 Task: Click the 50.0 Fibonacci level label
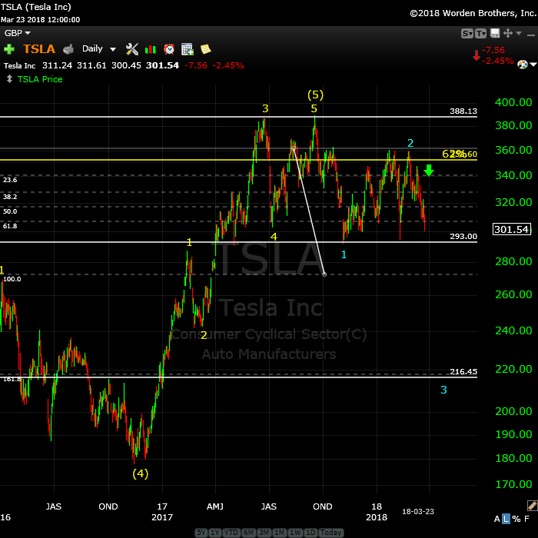click(x=10, y=211)
